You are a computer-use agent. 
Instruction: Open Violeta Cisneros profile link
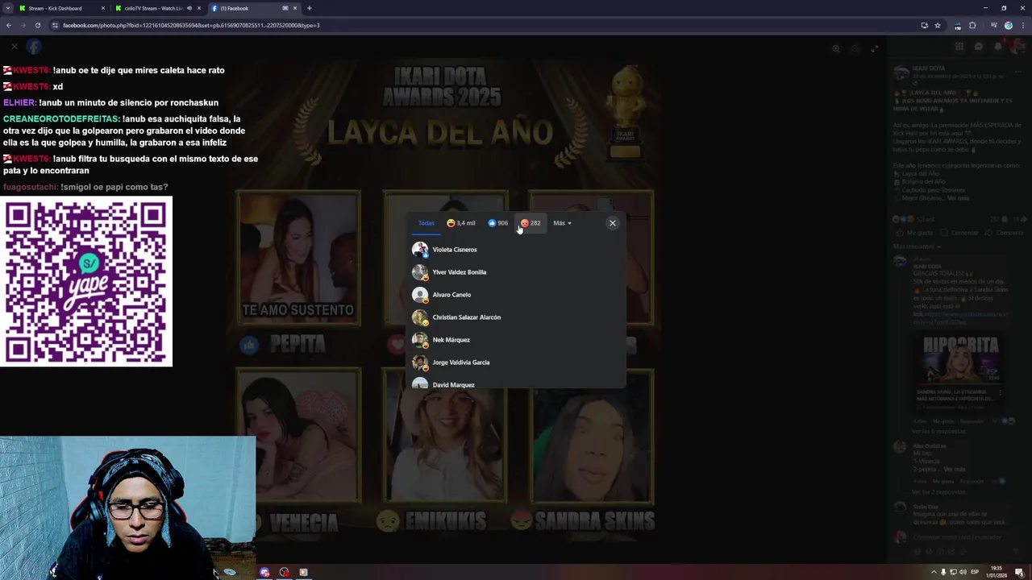[x=455, y=250]
